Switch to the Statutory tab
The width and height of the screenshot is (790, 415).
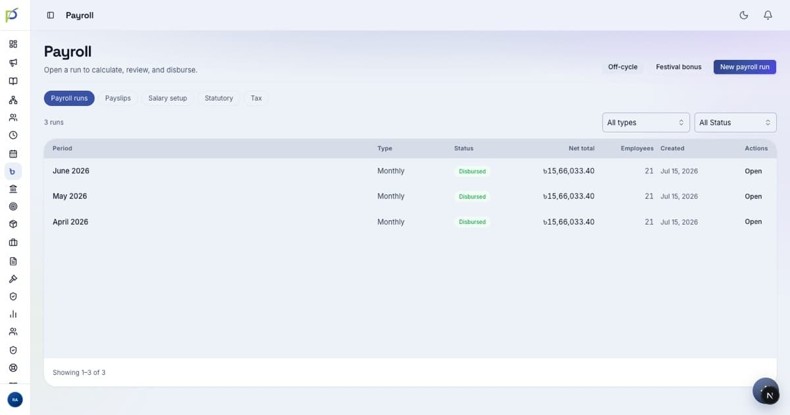tap(219, 98)
